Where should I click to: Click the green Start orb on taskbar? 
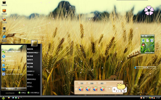point(3,98)
